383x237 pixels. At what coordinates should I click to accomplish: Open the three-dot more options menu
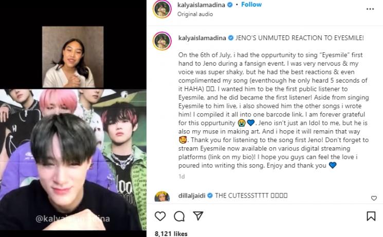[x=370, y=9]
